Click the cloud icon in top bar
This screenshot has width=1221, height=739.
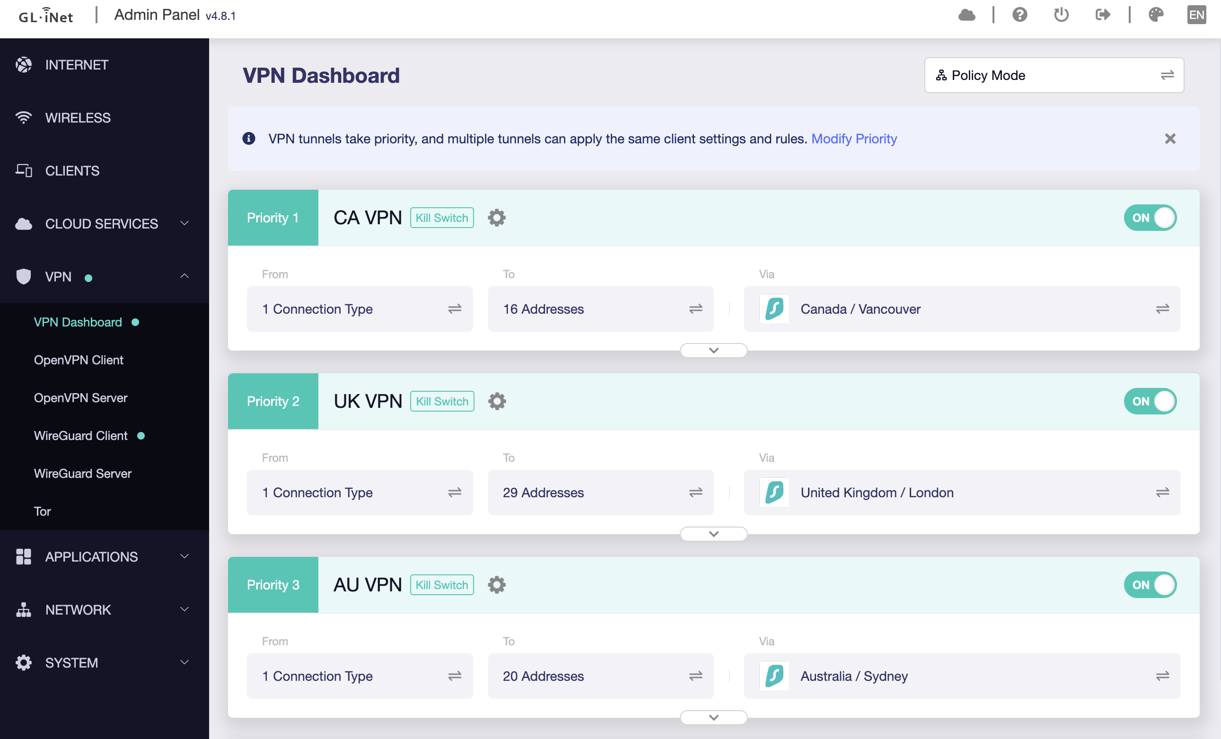pos(966,15)
